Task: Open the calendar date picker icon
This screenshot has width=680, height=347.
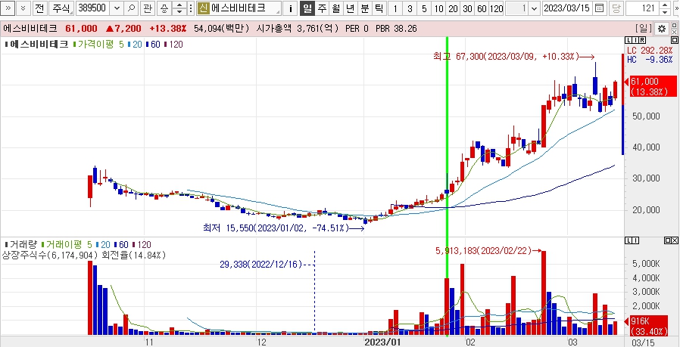Action: pos(599,8)
